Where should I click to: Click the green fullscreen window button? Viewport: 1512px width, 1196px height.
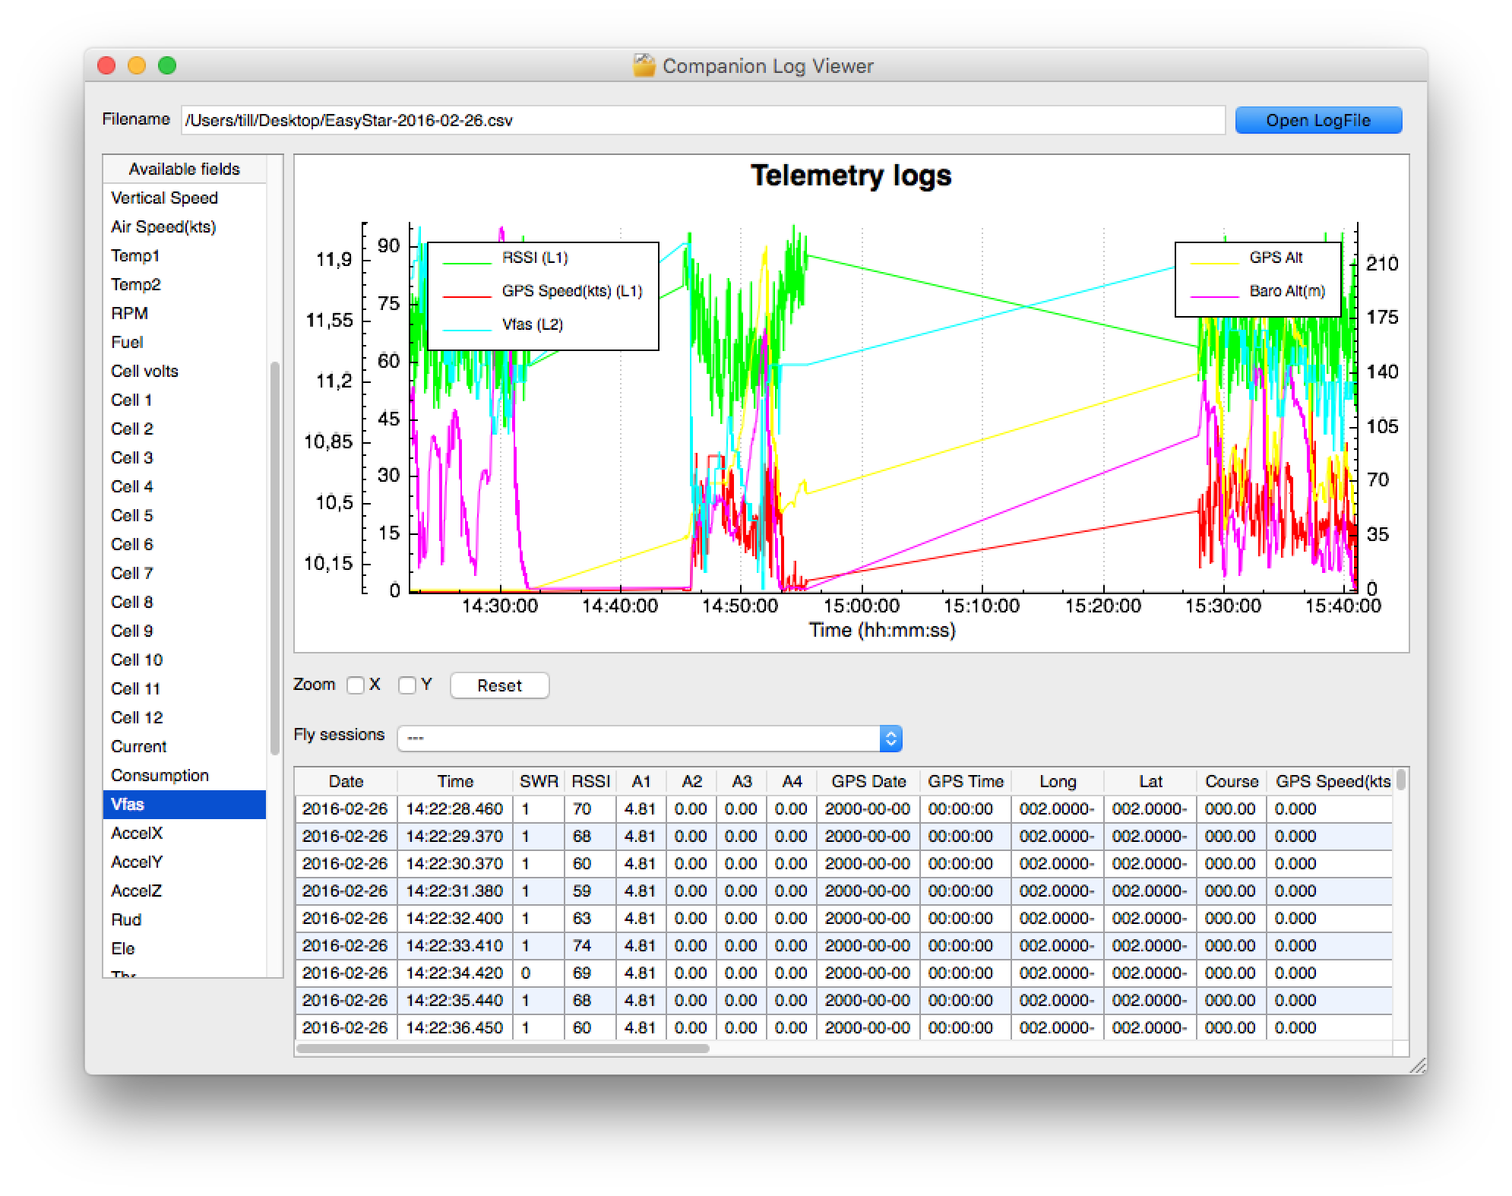click(167, 66)
